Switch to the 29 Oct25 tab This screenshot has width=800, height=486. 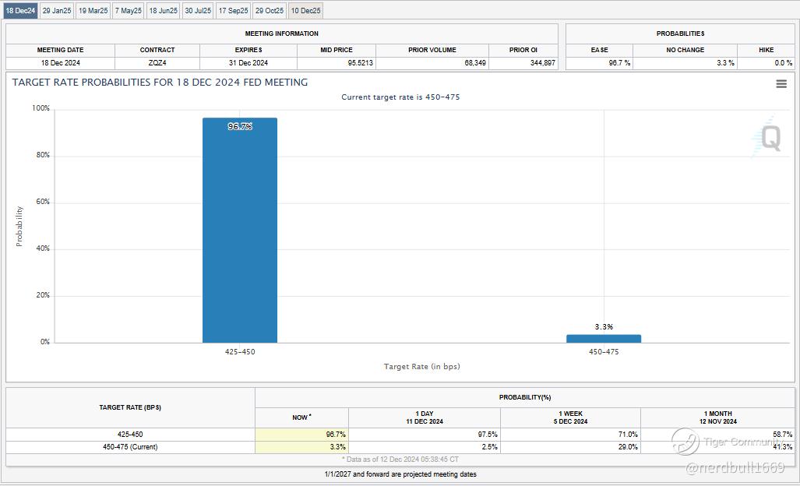(x=270, y=11)
